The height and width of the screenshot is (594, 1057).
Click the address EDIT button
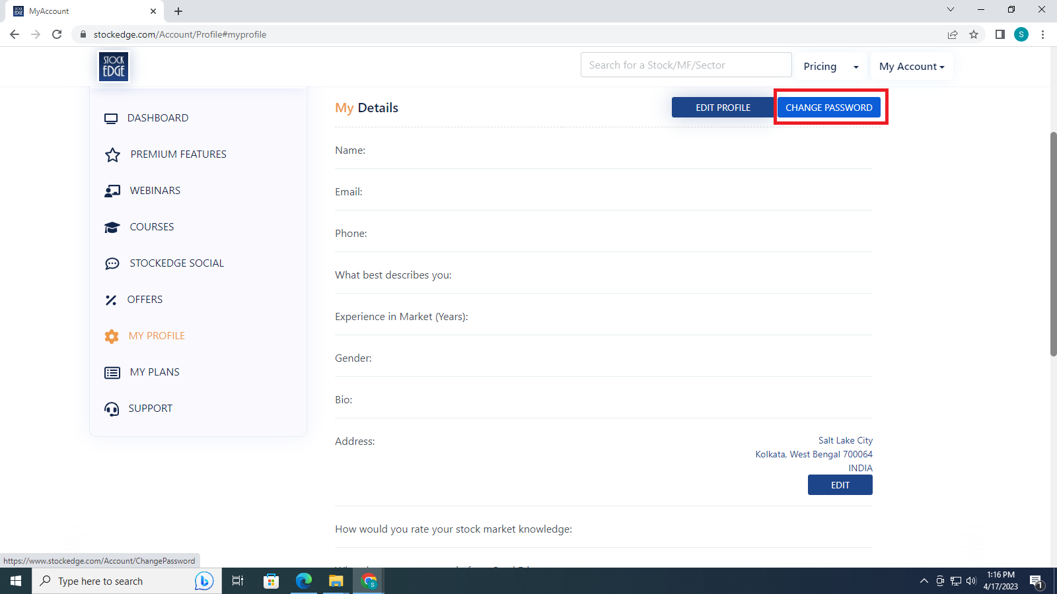840,485
